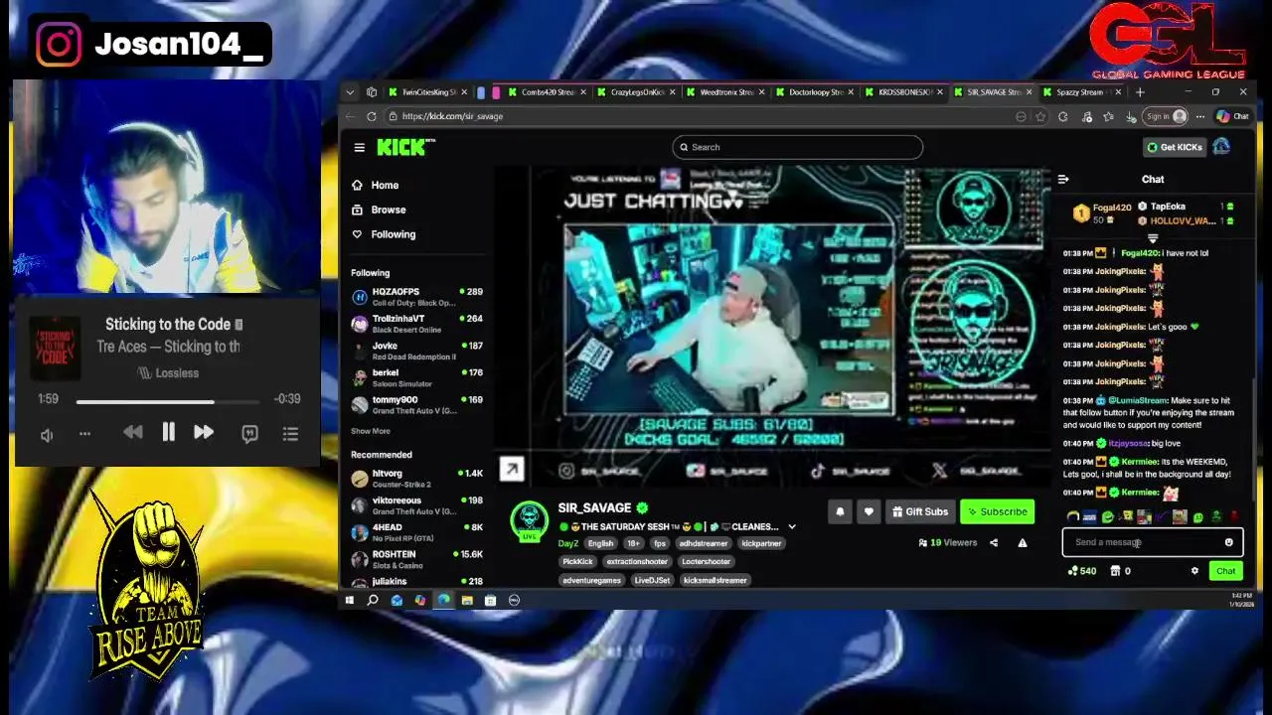The width and height of the screenshot is (1272, 715).
Task: Click the DayZ category link
Action: tap(567, 543)
